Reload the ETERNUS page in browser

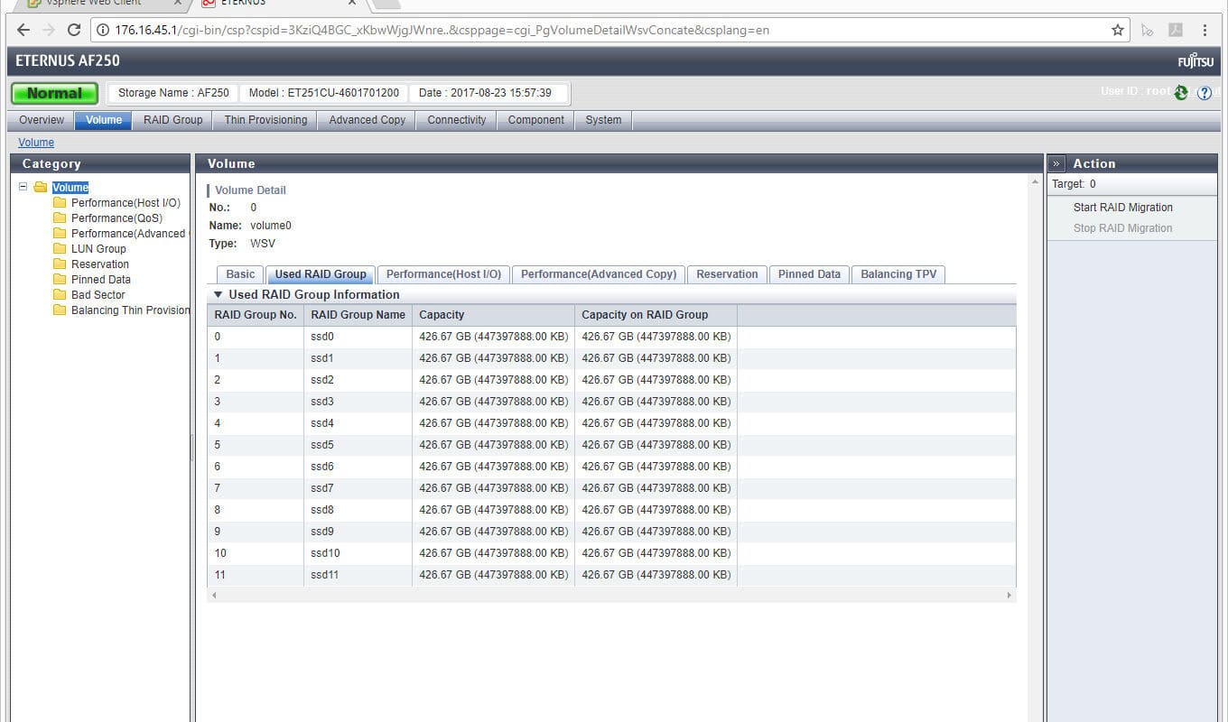tap(74, 30)
